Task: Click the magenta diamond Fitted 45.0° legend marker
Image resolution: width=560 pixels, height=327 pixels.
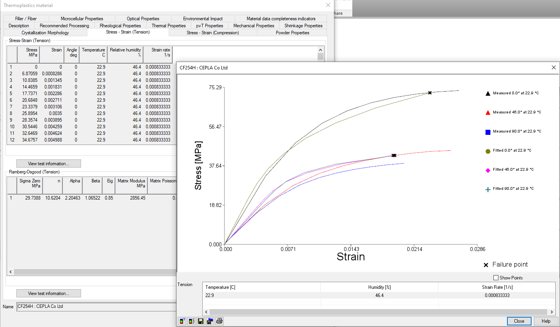Action: (488, 170)
